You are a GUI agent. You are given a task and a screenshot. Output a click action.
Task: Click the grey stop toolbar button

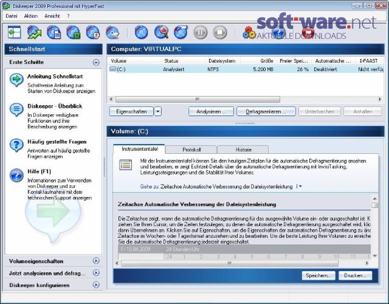[x=220, y=32]
